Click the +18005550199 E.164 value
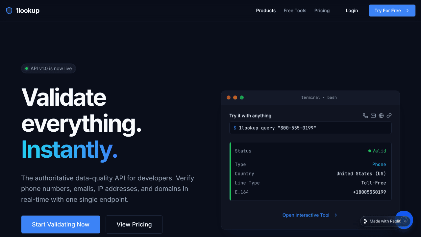This screenshot has height=237, width=421. [x=369, y=192]
